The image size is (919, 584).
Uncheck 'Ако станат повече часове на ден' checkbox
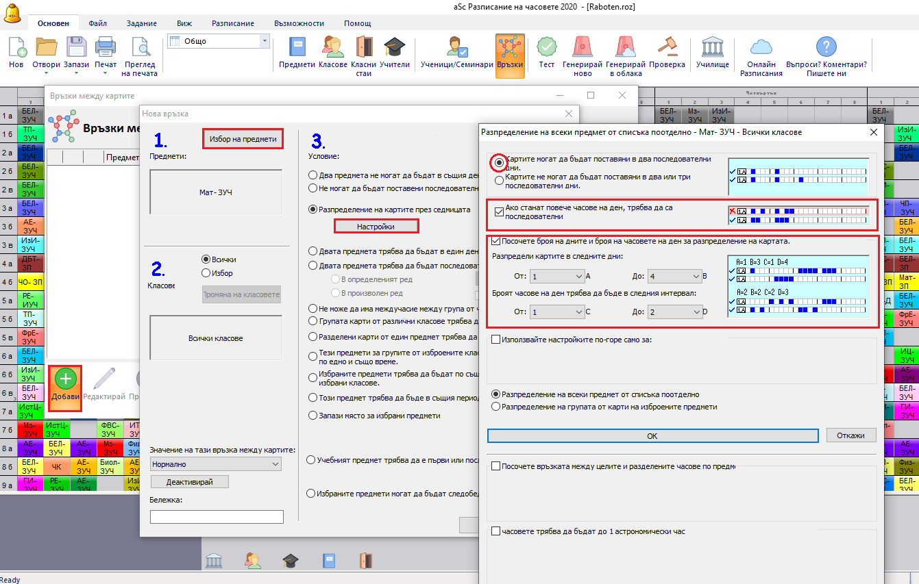[x=499, y=211]
